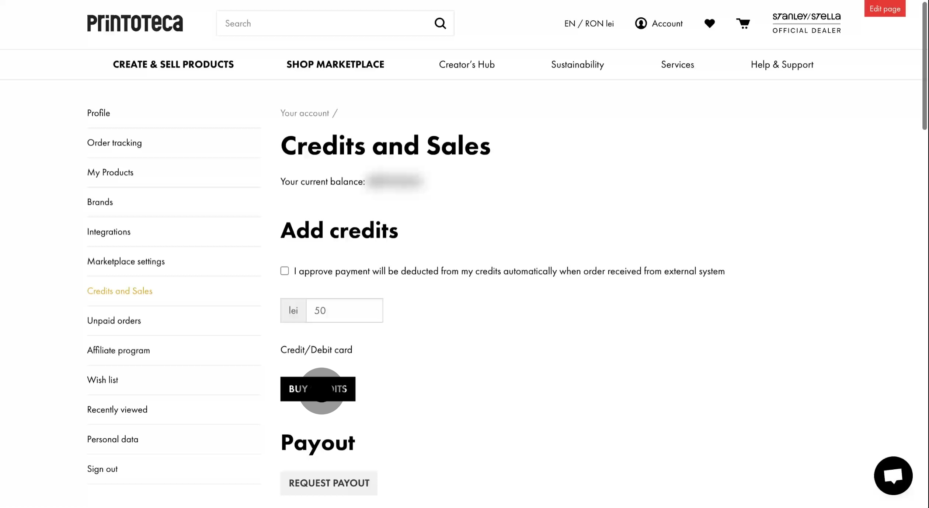929x508 pixels.
Task: Expand the Shop Marketplace menu
Action: coord(335,64)
